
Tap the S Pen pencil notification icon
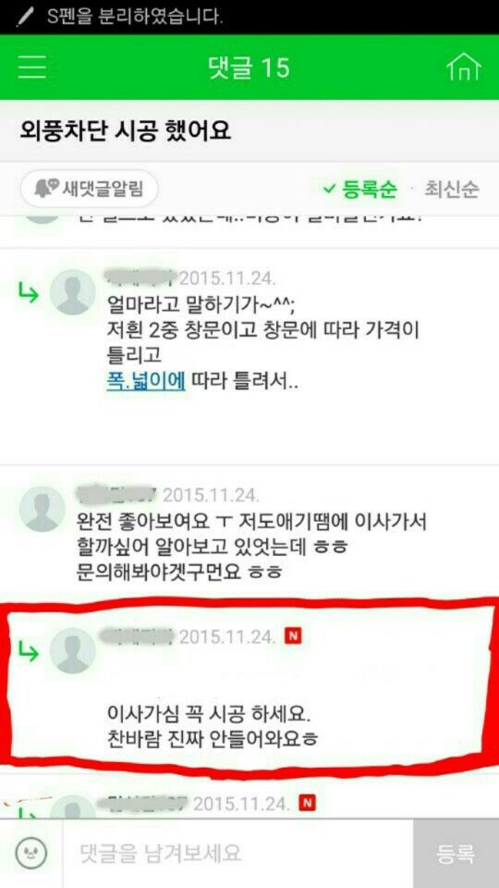click(24, 17)
